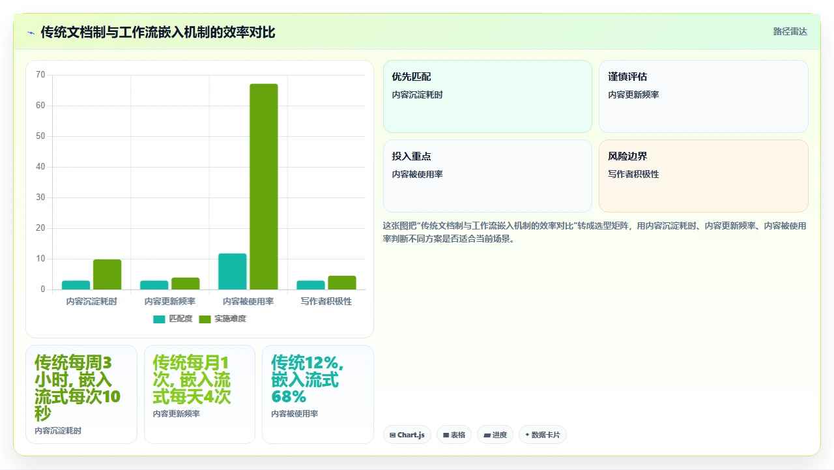The width and height of the screenshot is (834, 470).
Task: Toggle the 实施难度 legend entry
Action: point(222,319)
